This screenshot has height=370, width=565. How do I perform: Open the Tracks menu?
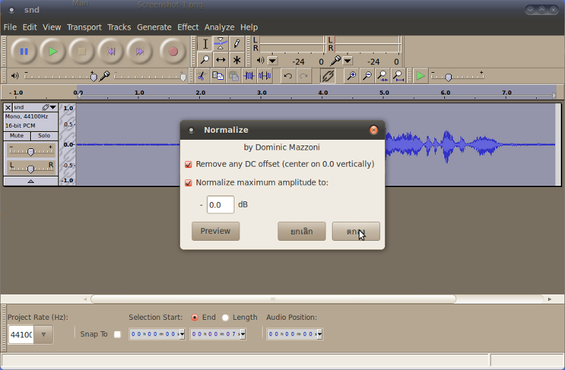[x=119, y=28]
